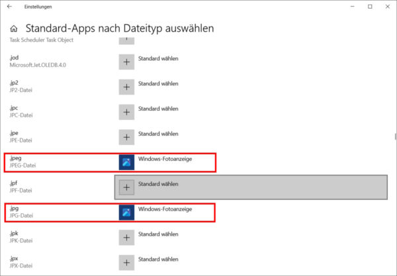Open Settings home via house icon

(14, 28)
